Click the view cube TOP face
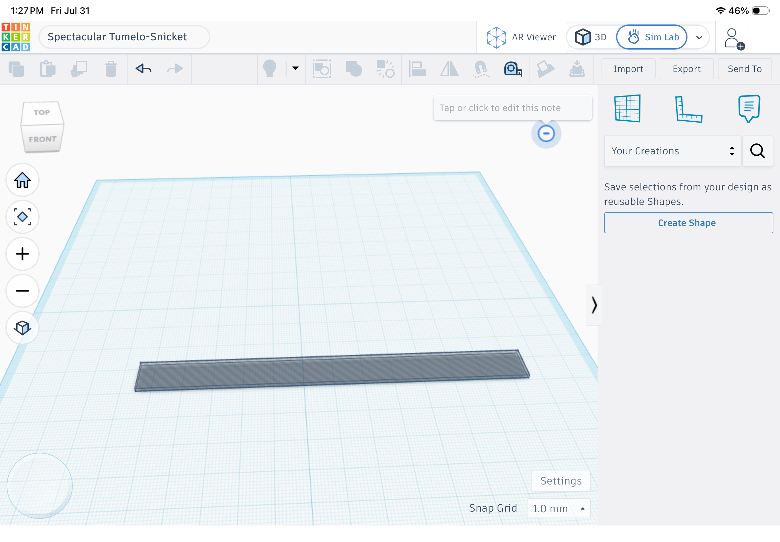The image size is (780, 542). pyautogui.click(x=42, y=112)
